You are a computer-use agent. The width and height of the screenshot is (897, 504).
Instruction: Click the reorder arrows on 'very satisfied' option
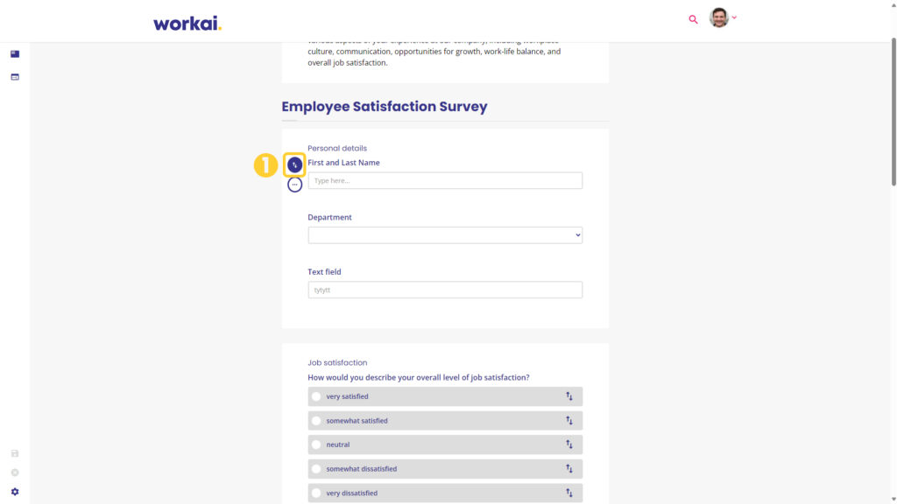click(x=569, y=396)
